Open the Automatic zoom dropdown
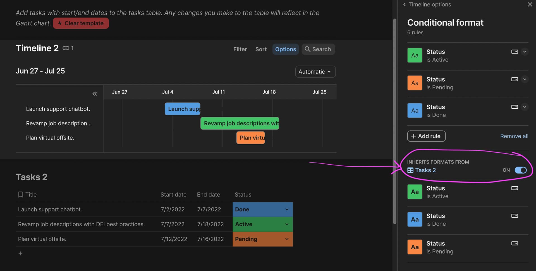 click(x=315, y=72)
